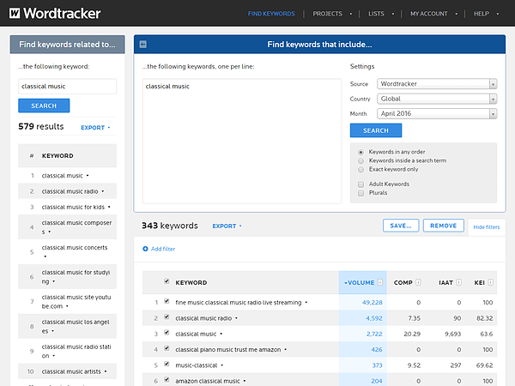
Task: Click the volume value 2,722
Action: [x=374, y=334]
